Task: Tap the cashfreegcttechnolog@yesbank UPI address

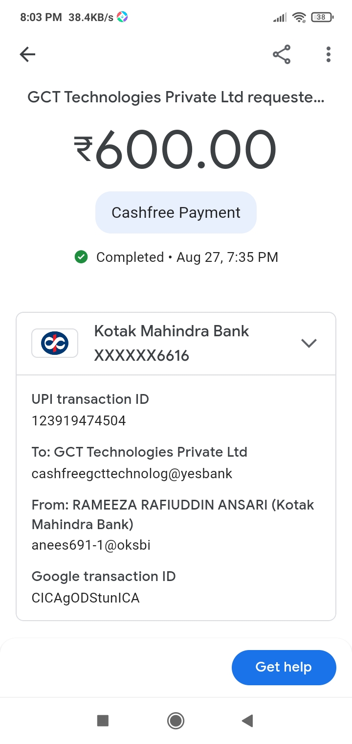Action: [x=132, y=473]
